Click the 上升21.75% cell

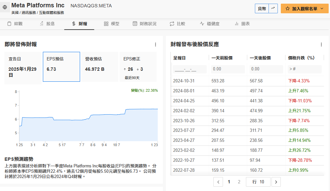pos(299,111)
